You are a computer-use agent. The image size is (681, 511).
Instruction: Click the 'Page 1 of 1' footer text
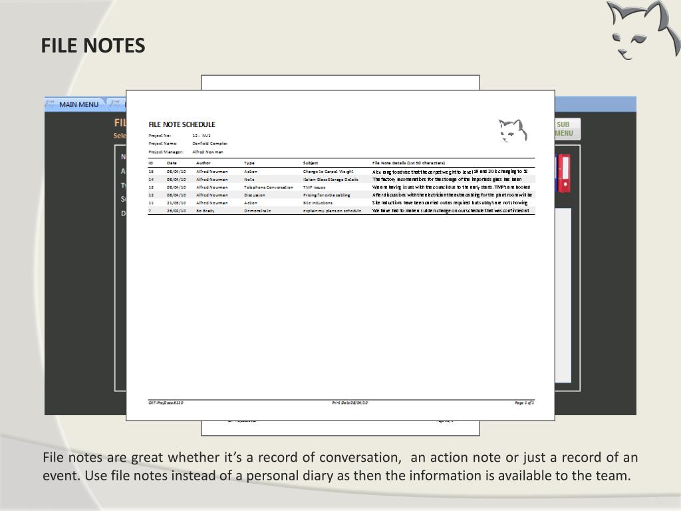click(x=524, y=403)
